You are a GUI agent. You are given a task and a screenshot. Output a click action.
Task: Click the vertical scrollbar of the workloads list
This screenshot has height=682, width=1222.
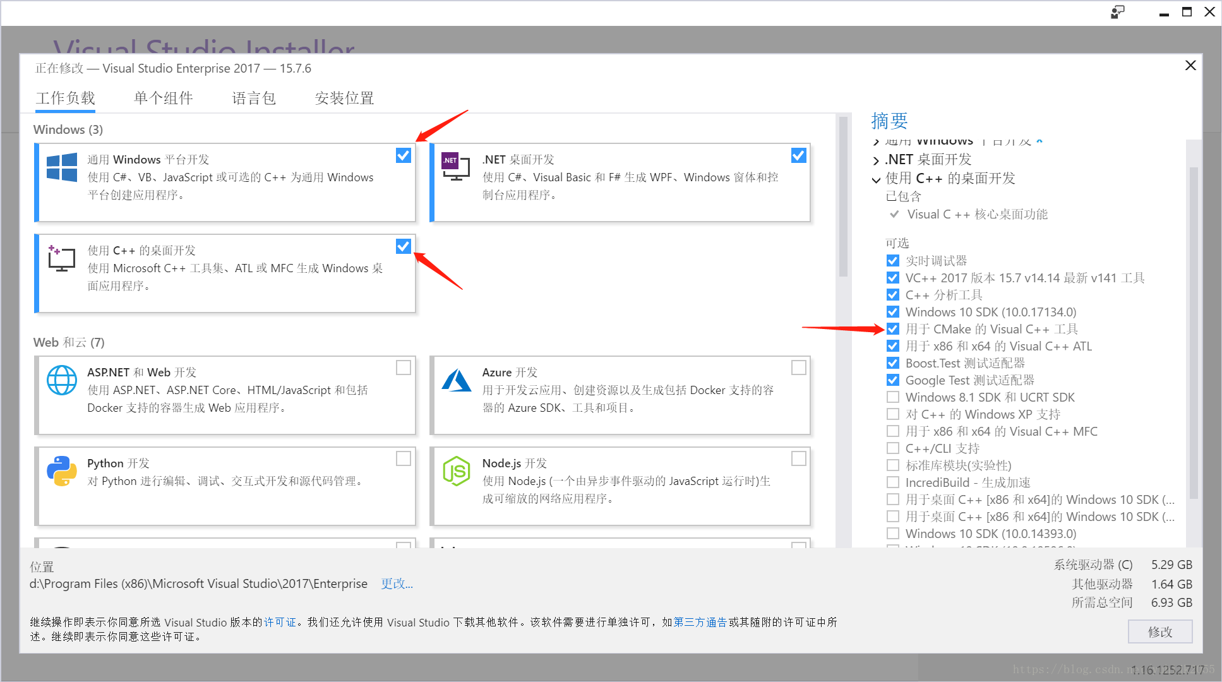(x=844, y=189)
